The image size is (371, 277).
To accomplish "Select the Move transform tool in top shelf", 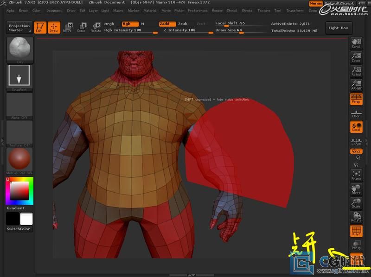I will tap(67, 27).
